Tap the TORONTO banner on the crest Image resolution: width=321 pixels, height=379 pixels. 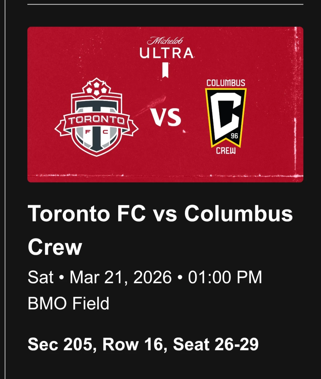96,120
